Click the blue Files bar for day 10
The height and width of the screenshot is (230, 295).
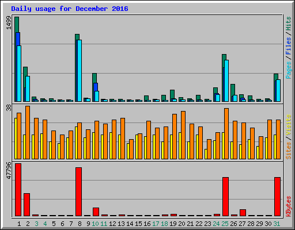point(96,87)
